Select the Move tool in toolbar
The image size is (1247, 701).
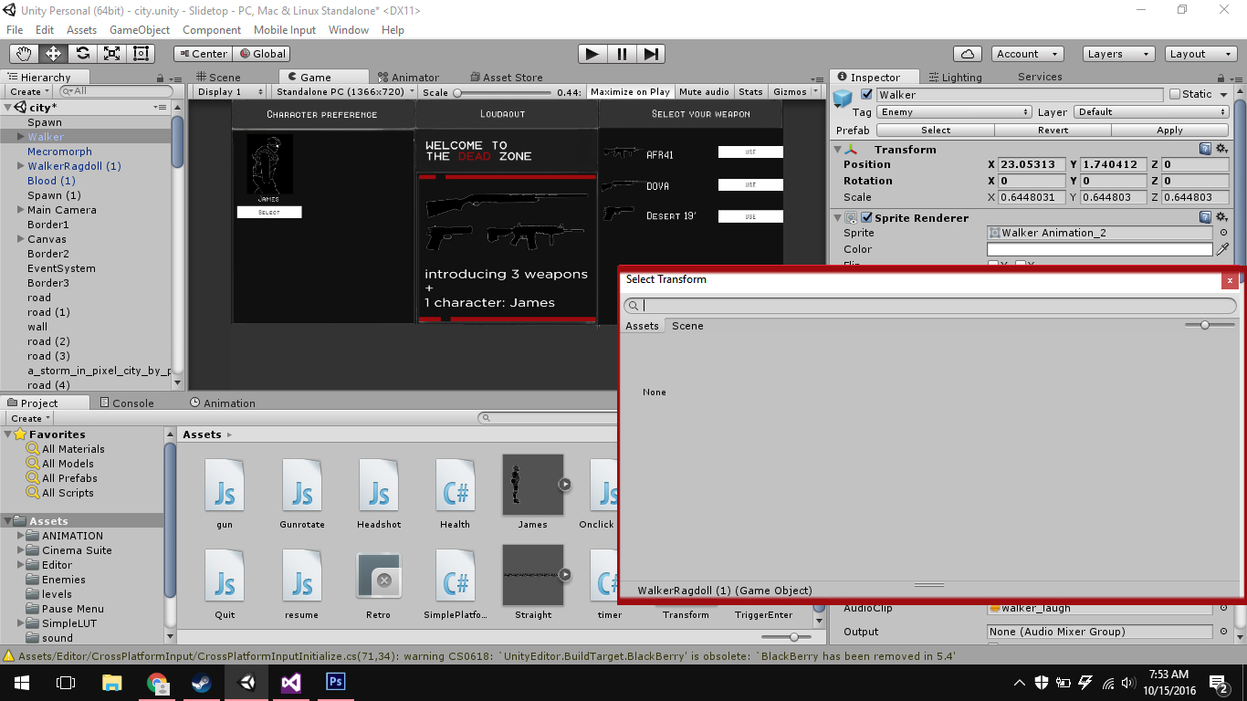(54, 54)
